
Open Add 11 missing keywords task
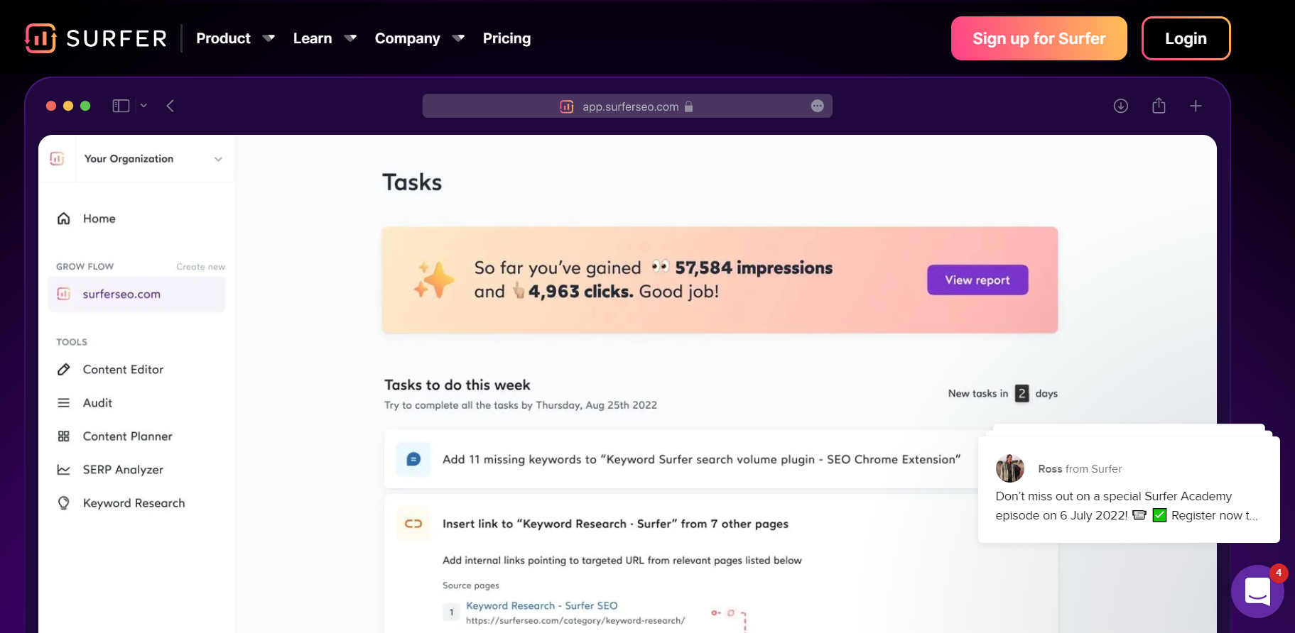click(x=701, y=459)
